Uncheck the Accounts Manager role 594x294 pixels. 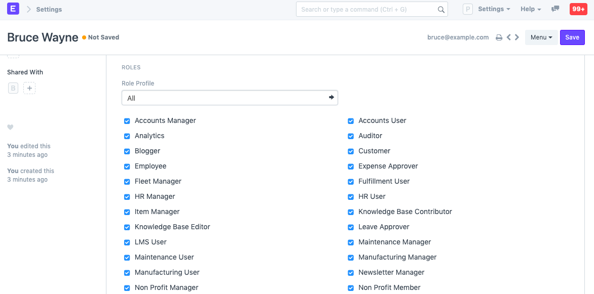(x=127, y=121)
